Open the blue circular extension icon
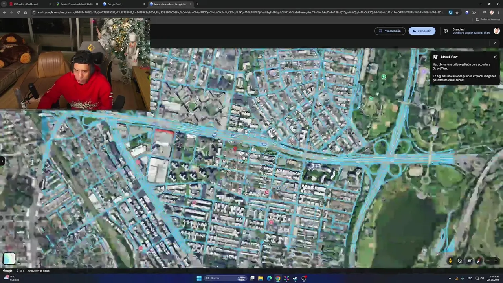This screenshot has width=503, height=283. click(x=467, y=12)
